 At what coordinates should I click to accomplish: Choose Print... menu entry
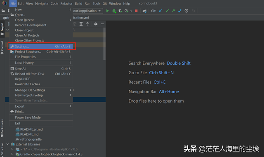[41, 112]
